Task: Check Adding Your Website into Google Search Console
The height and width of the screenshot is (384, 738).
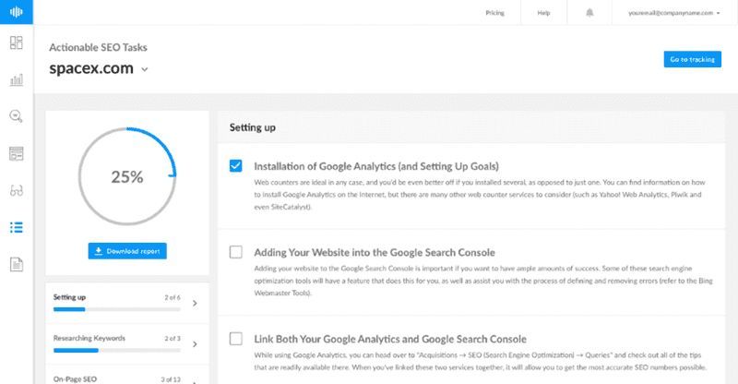Action: click(235, 252)
